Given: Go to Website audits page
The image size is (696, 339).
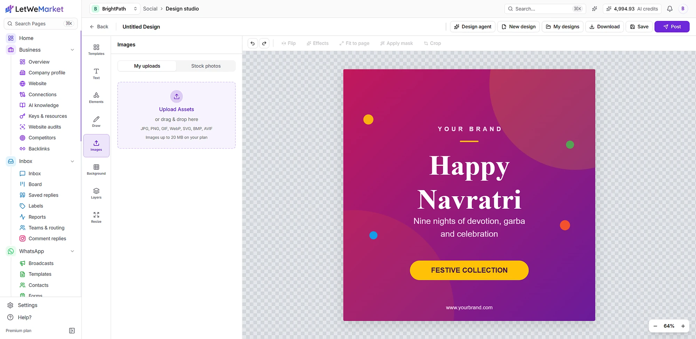Looking at the screenshot, I should click(45, 127).
